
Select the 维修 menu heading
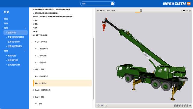(6, 51)
